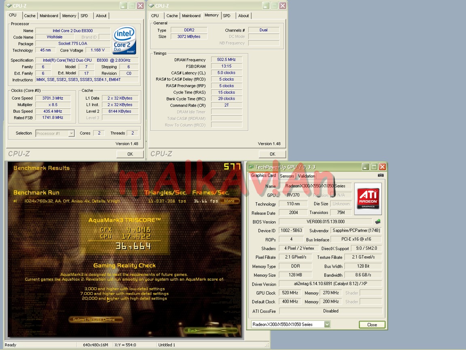This screenshot has width=466, height=350.
Task: Click the green BIOS save chip icon in GPU-Z
Action: [378, 222]
